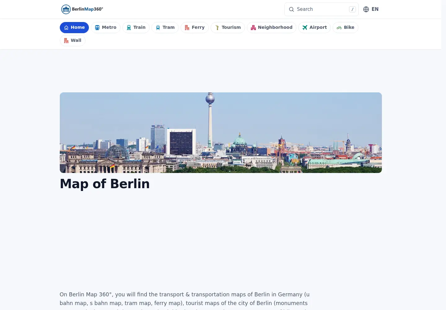This screenshot has height=310, width=446.
Task: Click the "Map of Berlin" heading
Action: (105, 184)
